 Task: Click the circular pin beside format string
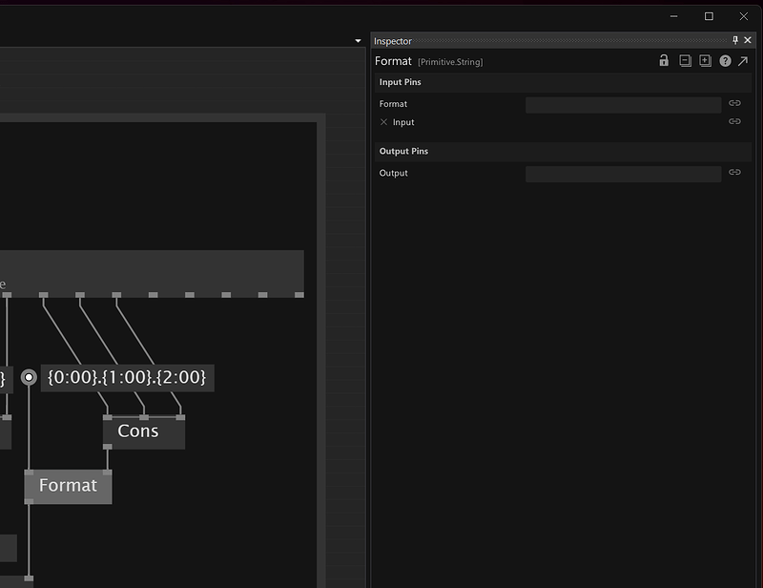click(x=30, y=377)
